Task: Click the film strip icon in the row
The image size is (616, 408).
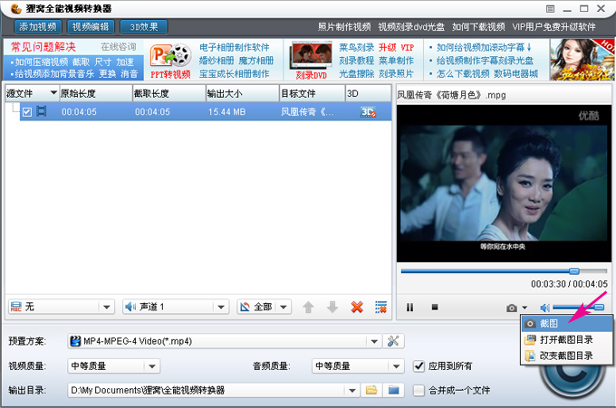Action: click(x=42, y=111)
